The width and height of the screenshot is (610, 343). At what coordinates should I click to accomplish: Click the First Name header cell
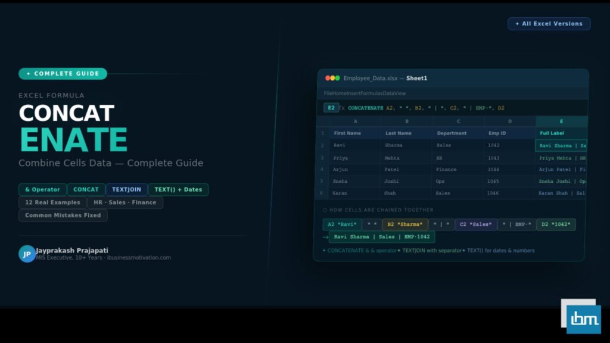coord(355,133)
